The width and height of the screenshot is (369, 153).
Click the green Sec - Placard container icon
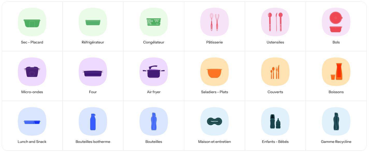32,22
